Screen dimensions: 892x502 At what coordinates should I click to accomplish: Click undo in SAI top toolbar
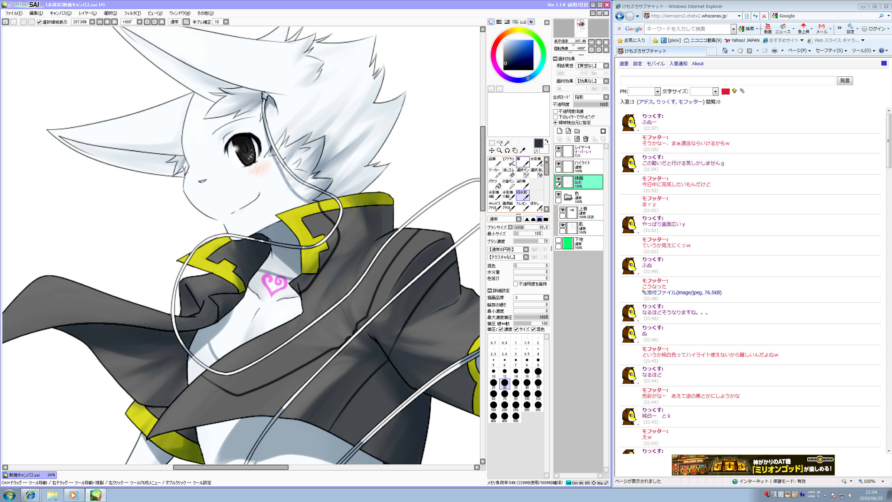(5, 22)
